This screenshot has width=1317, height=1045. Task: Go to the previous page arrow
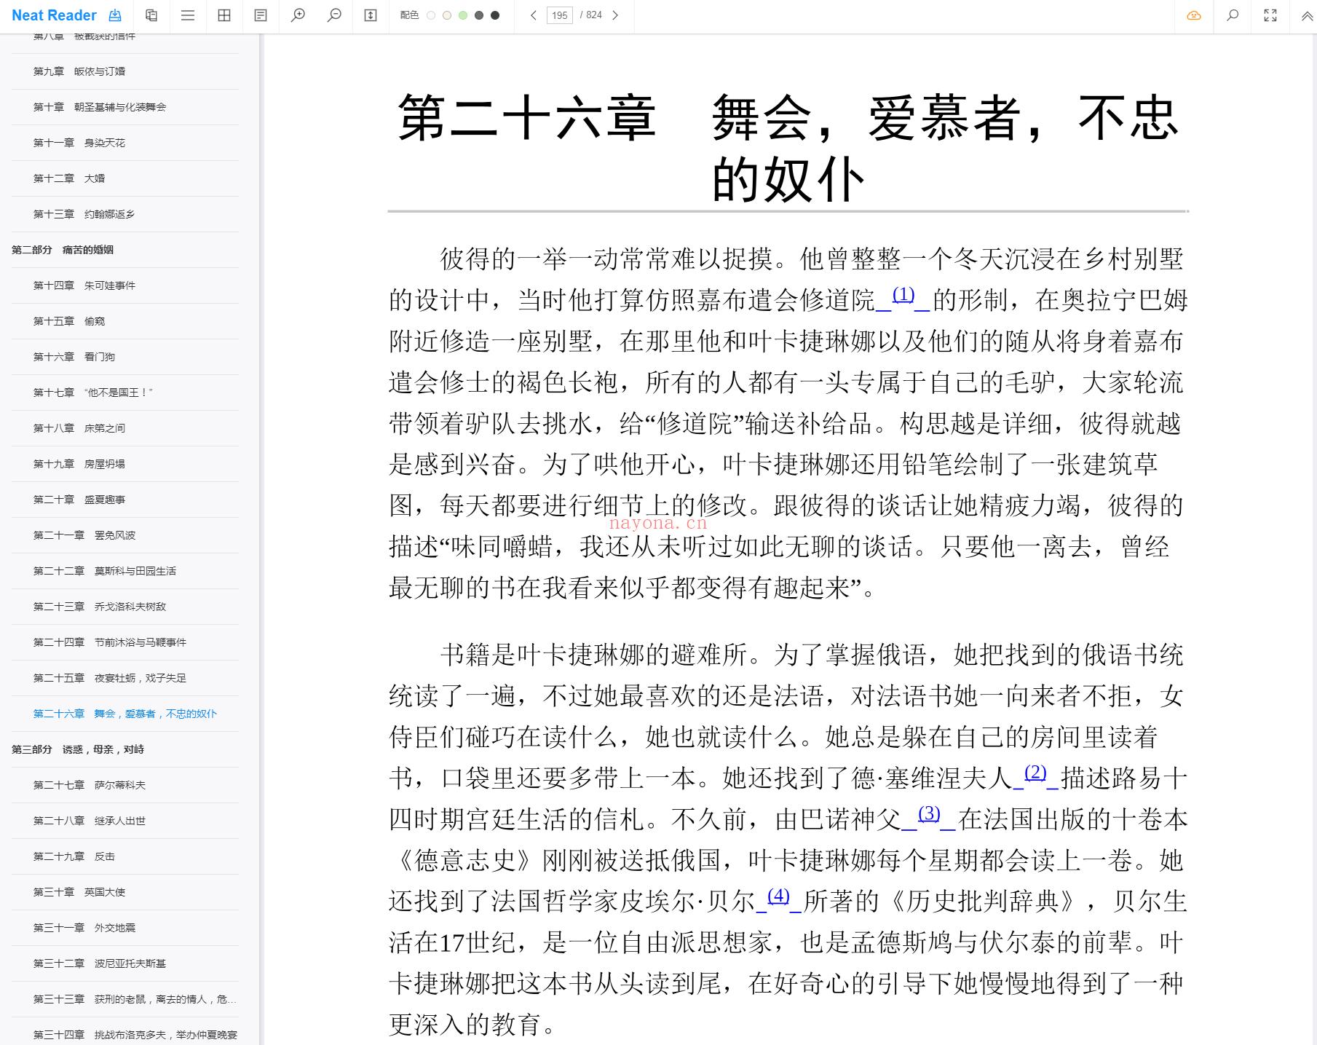coord(534,15)
